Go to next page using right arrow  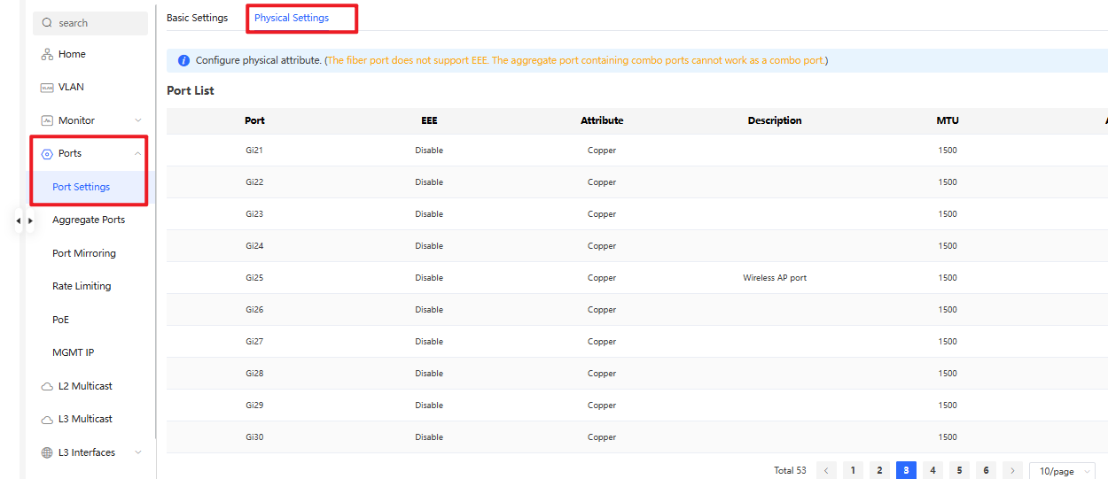pos(1012,471)
